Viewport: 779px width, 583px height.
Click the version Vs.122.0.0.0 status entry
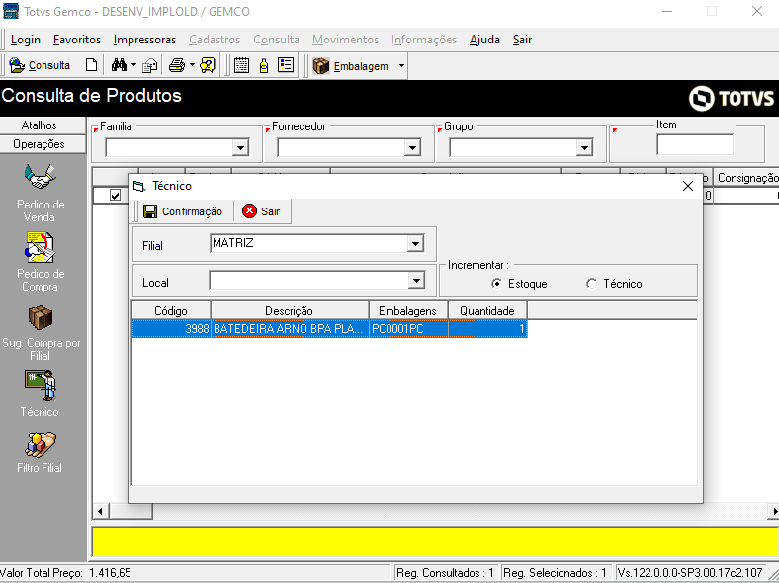pos(690,573)
